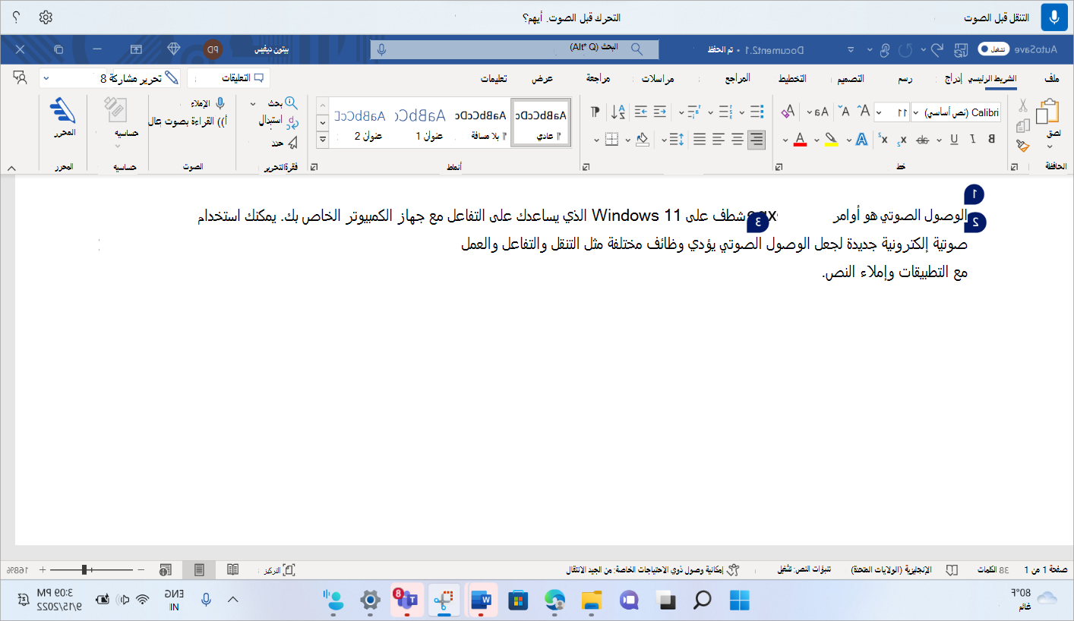Switch to Web Layout view in status bar
This screenshot has width=1074, height=621.
pos(166,569)
